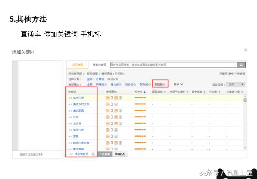Click the 同 badge in 欧式沙发组合 row
The image size is (257, 179).
click(116, 143)
